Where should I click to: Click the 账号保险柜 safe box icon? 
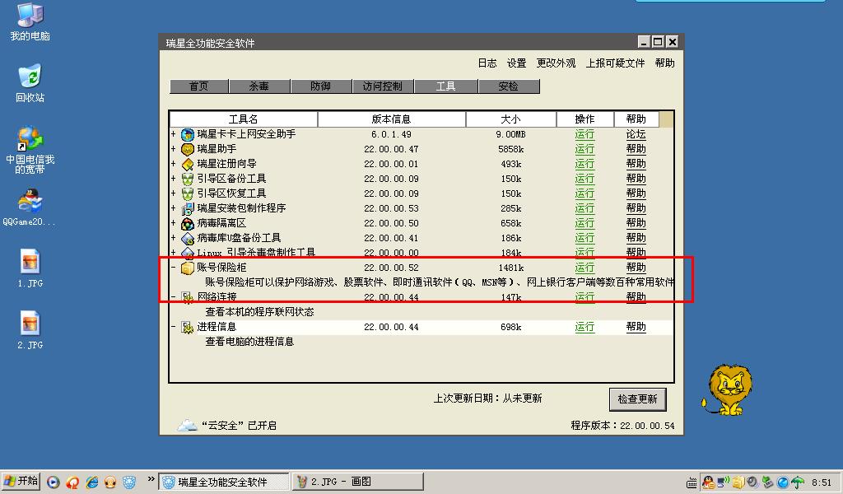click(x=187, y=268)
